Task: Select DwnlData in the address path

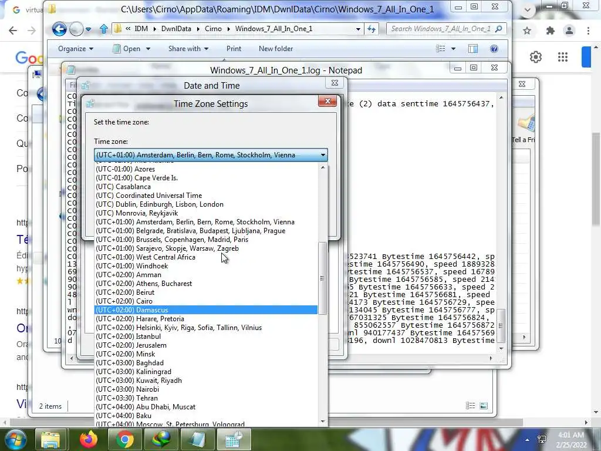Action: coord(176,29)
